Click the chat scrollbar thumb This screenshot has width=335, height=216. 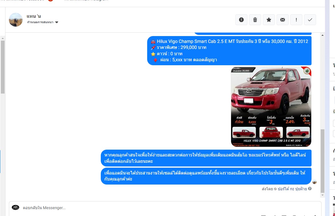322,161
